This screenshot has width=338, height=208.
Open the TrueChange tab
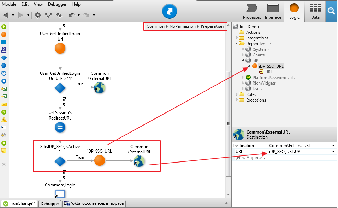(x=19, y=203)
